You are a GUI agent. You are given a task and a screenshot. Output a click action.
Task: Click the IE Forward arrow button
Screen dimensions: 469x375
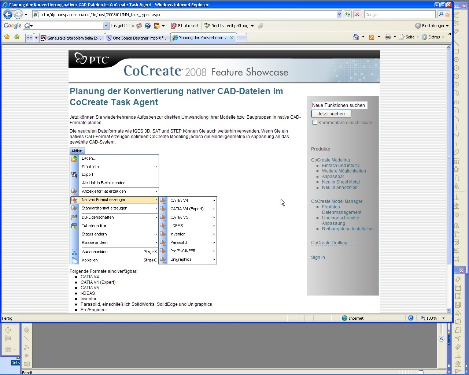[x=18, y=14]
